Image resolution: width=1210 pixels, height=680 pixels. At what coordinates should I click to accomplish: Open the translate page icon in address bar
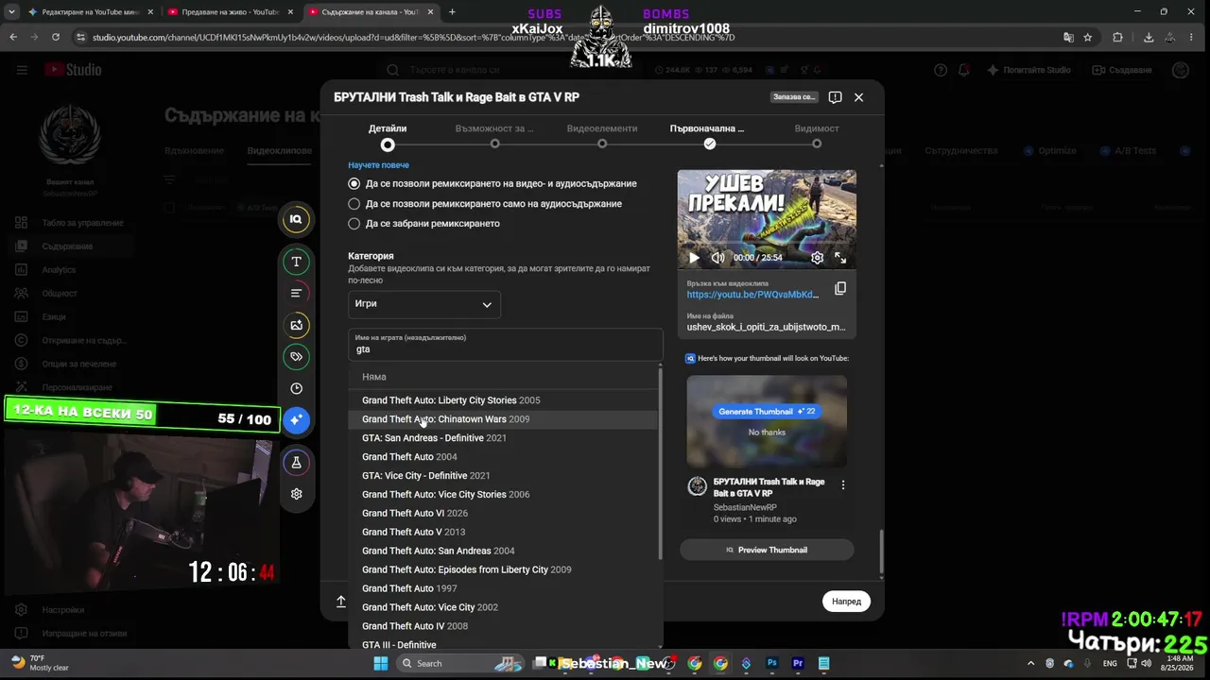pos(1068,37)
